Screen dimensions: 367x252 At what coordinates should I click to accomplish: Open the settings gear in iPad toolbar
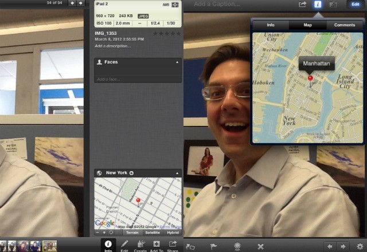pyautogui.click(x=360, y=246)
